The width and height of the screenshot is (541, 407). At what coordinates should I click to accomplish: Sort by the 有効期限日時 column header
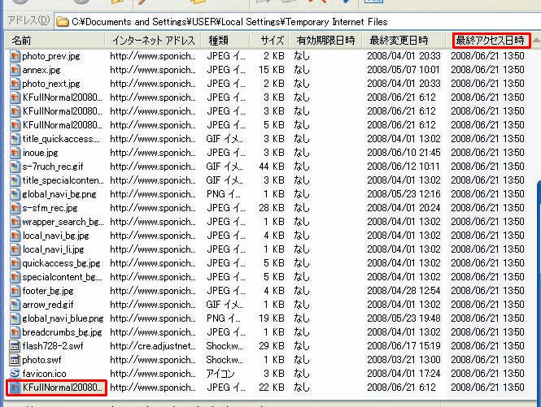tap(325, 41)
